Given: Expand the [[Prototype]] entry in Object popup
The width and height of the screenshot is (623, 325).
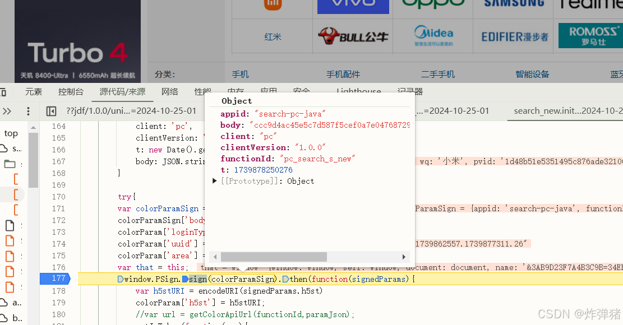Looking at the screenshot, I should click(x=215, y=181).
